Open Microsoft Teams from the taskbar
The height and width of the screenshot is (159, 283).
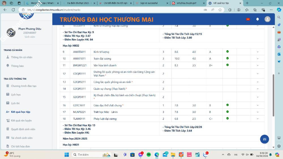(x=124, y=155)
